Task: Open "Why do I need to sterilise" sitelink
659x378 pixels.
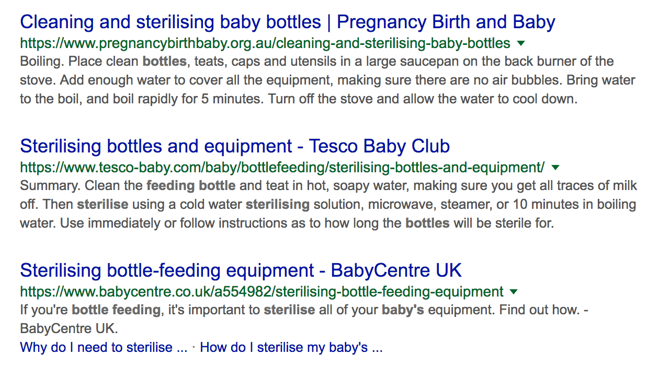Action: (104, 347)
